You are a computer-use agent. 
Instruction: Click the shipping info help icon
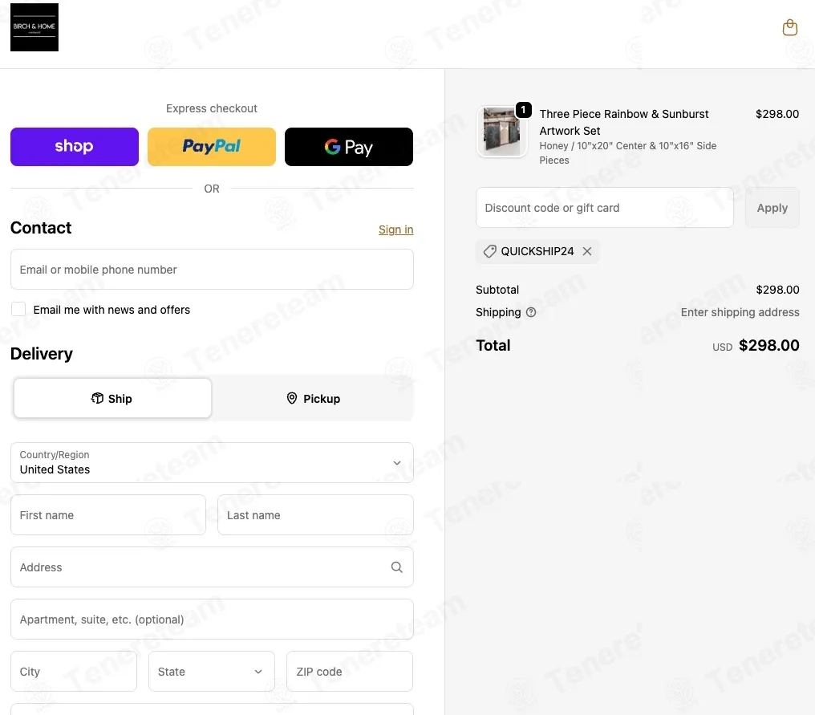[531, 312]
